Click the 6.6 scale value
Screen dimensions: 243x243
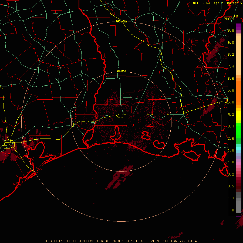coord(231,78)
